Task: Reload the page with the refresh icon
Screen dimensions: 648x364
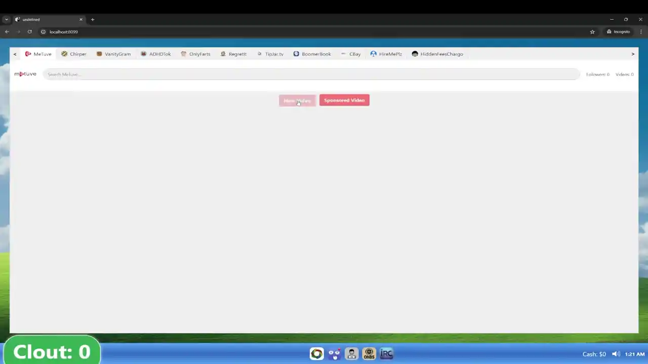Action: point(29,32)
